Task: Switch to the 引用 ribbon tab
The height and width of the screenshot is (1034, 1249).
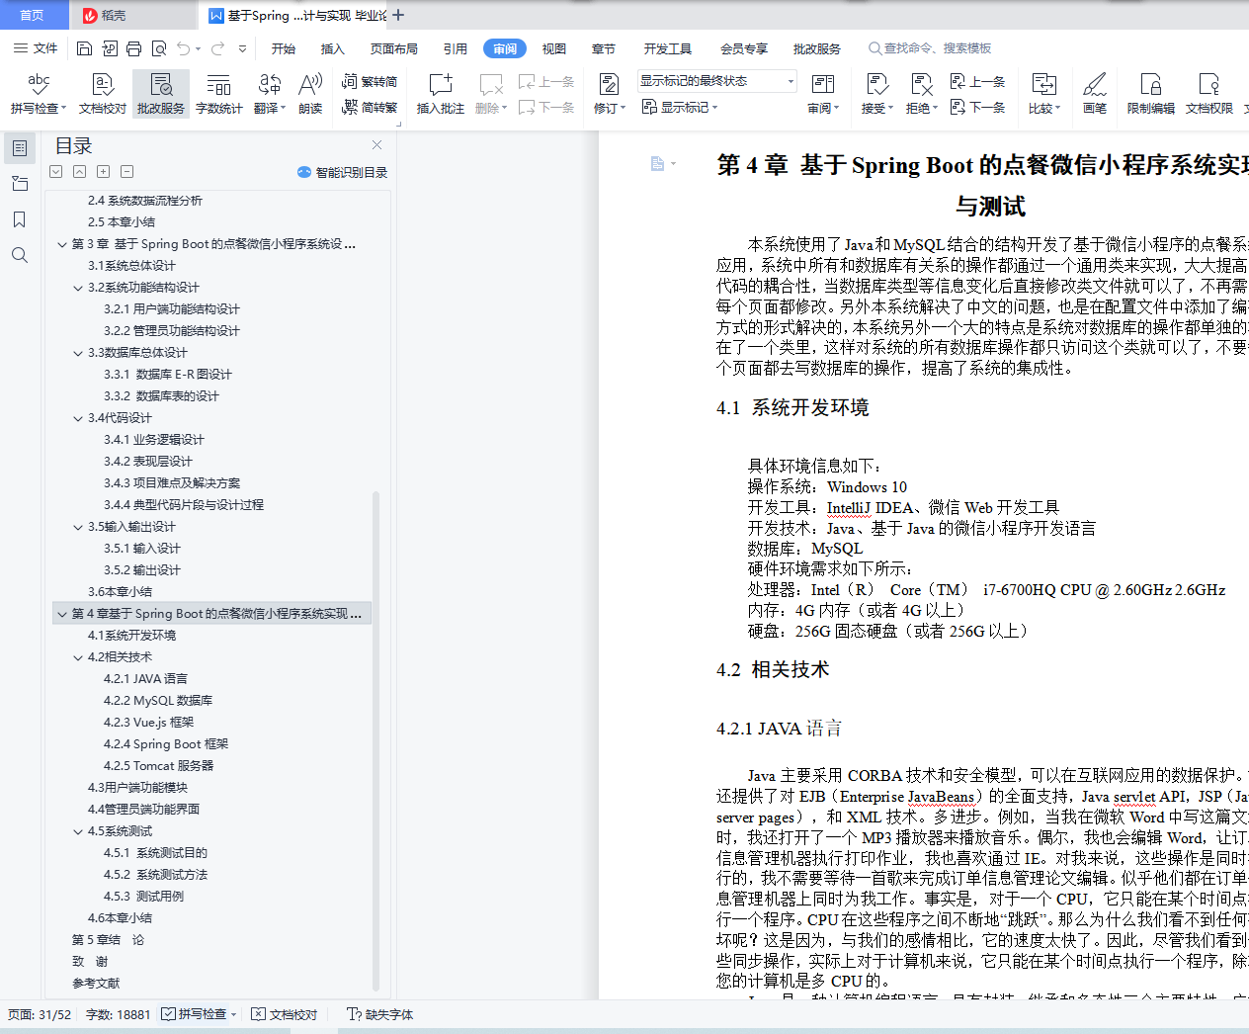Action: tap(456, 48)
